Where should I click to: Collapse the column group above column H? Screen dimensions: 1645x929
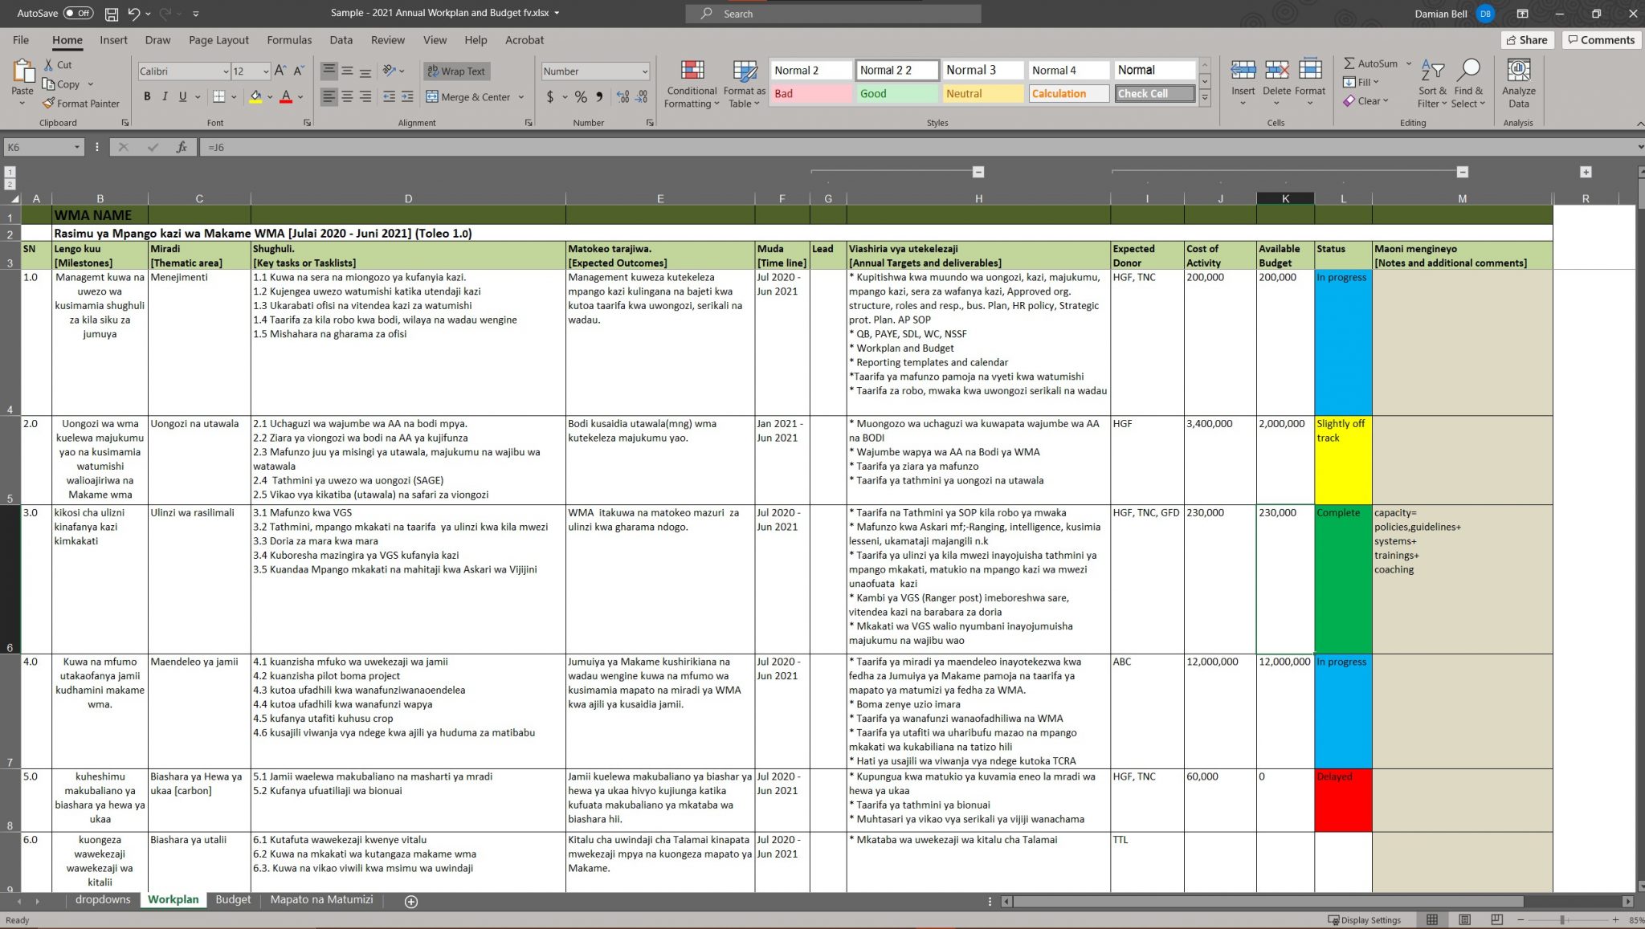(978, 172)
